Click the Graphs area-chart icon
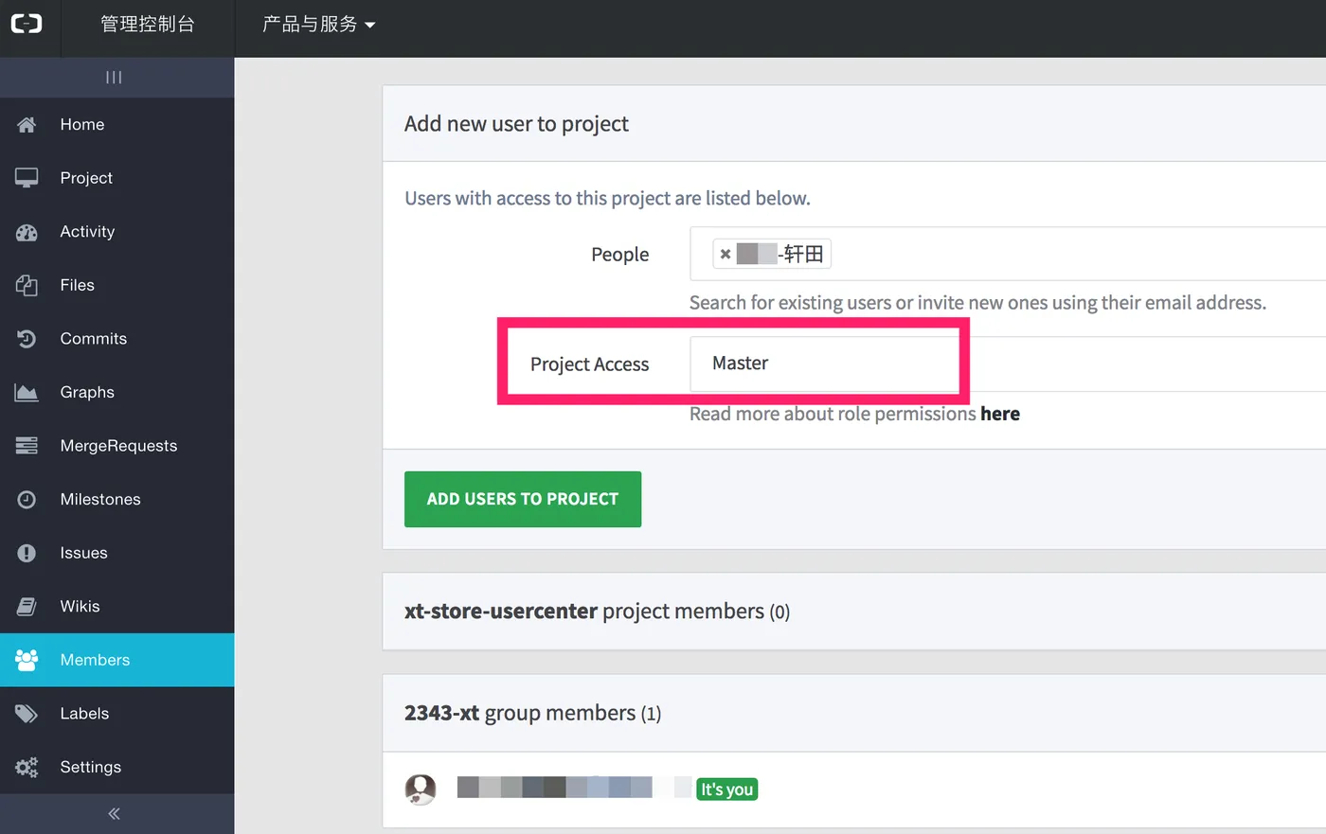 pyautogui.click(x=27, y=392)
